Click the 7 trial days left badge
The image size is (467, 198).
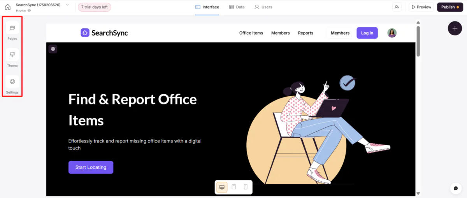pos(95,7)
